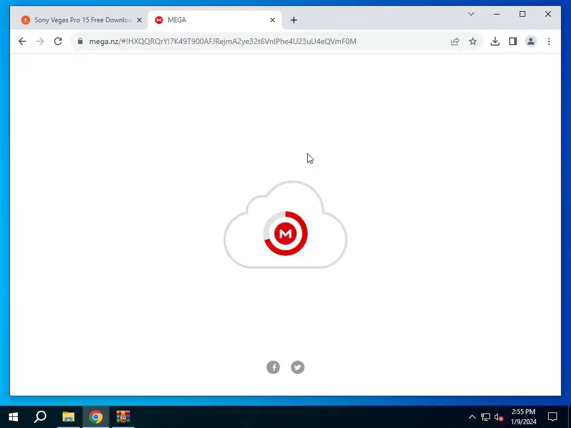This screenshot has height=428, width=571.
Task: Reload the MEGA page
Action: (58, 41)
